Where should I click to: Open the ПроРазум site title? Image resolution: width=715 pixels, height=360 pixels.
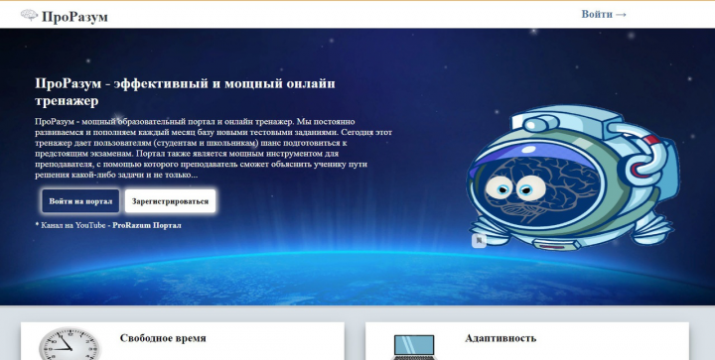pos(74,17)
